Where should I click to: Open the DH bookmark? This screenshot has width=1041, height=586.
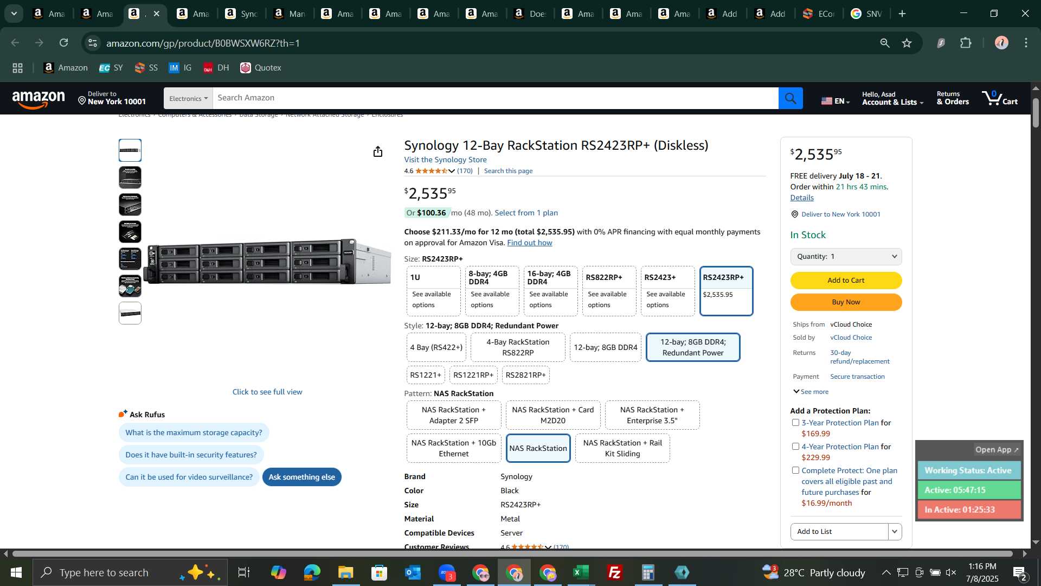pyautogui.click(x=216, y=68)
